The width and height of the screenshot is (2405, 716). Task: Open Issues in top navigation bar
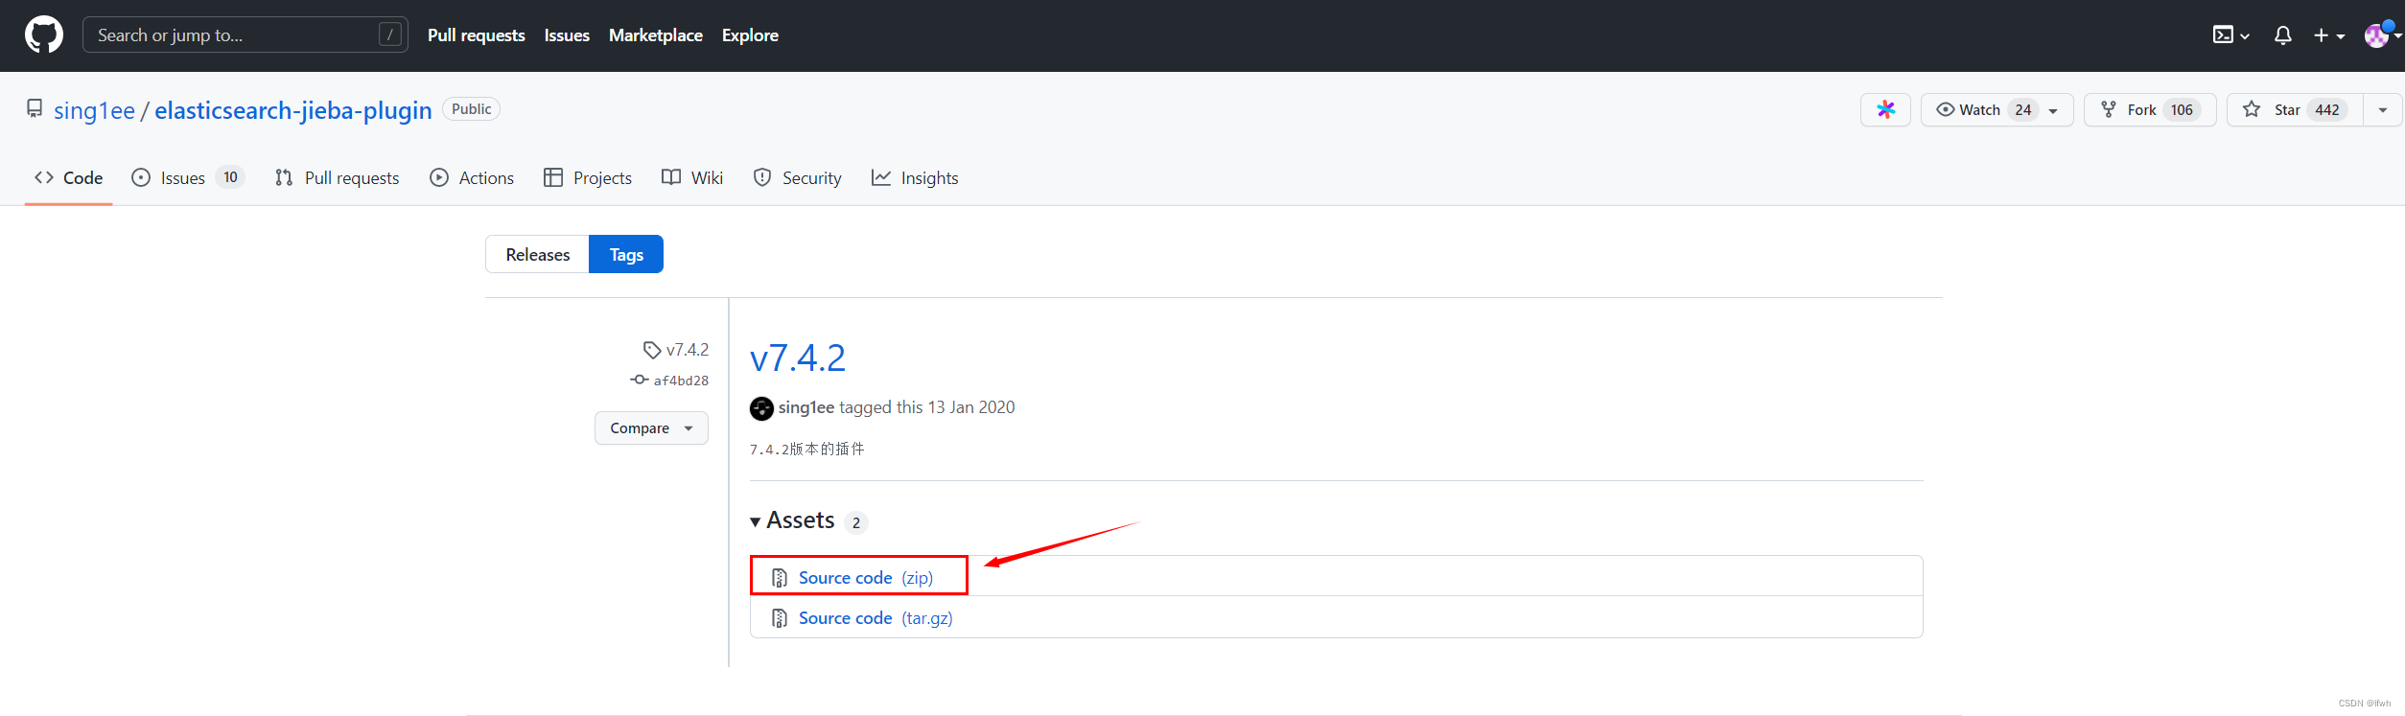coord(567,35)
